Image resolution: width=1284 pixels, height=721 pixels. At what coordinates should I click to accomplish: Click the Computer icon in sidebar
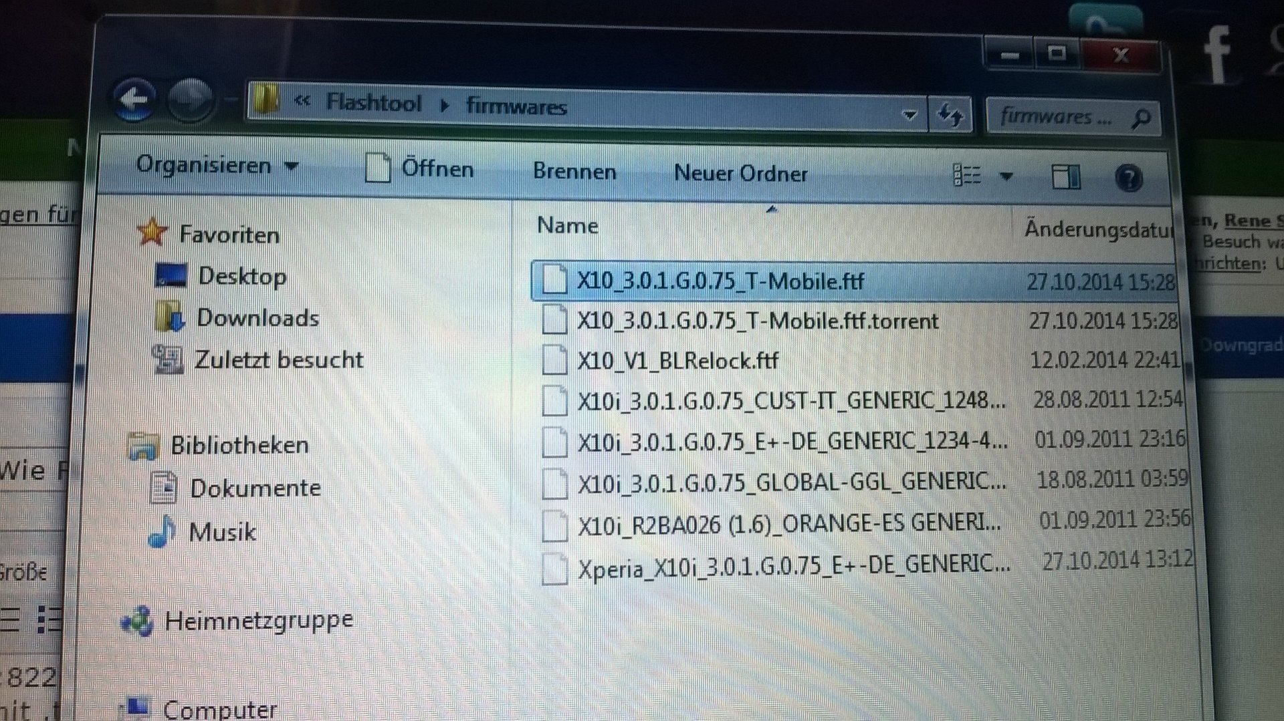pos(137,708)
